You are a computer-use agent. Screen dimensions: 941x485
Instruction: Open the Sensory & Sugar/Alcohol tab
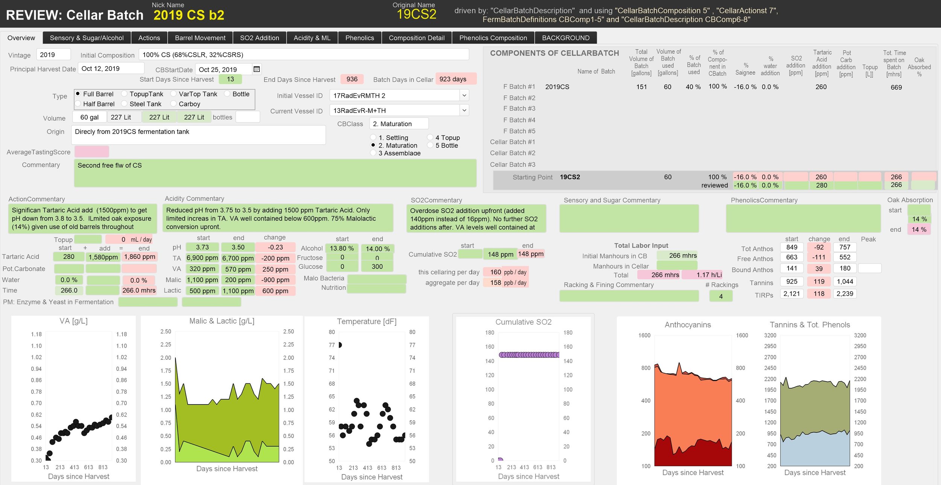click(87, 38)
